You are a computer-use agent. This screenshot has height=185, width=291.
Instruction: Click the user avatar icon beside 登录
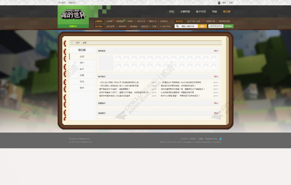(219, 3)
